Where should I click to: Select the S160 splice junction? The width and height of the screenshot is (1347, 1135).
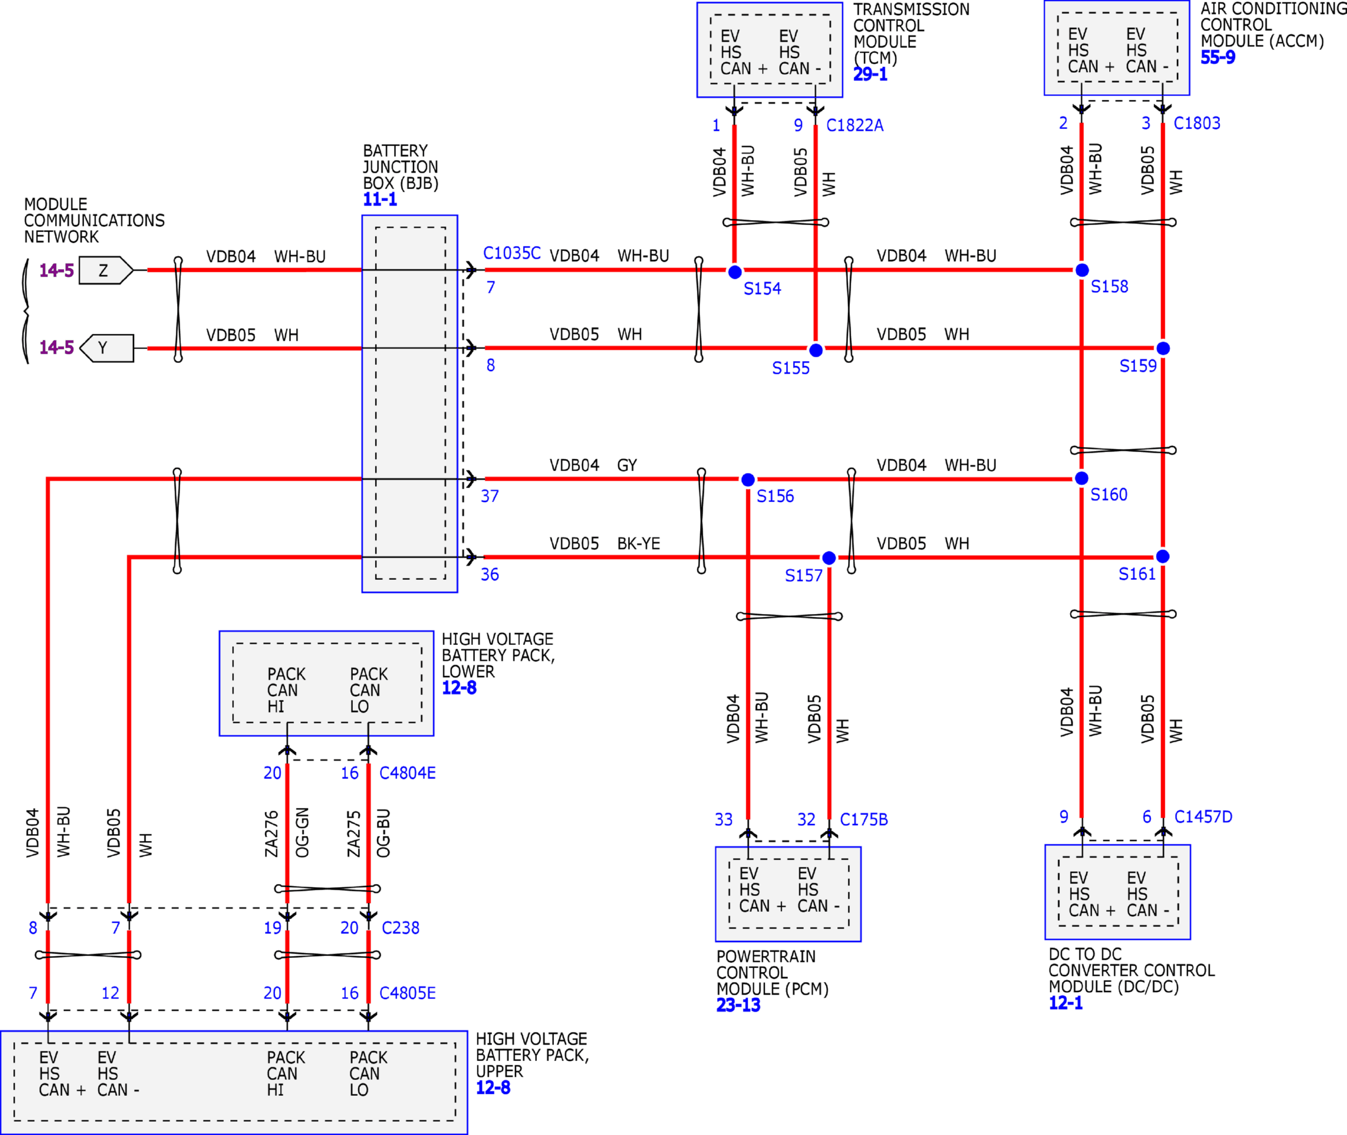tap(1082, 478)
